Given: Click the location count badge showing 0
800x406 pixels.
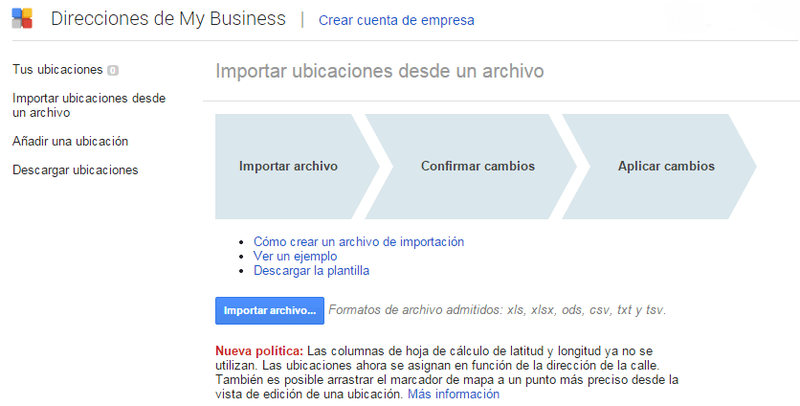Looking at the screenshot, I should coord(113,70).
